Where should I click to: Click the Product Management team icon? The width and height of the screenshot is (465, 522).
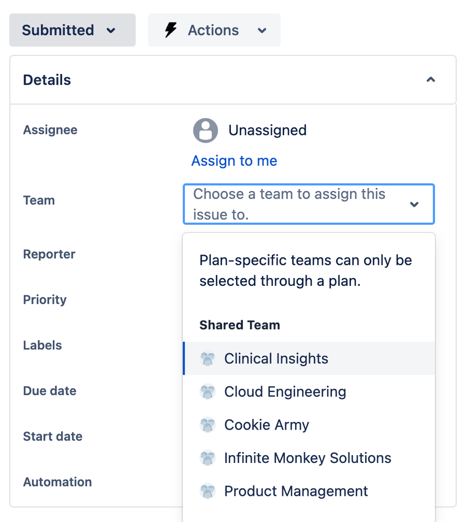point(207,491)
